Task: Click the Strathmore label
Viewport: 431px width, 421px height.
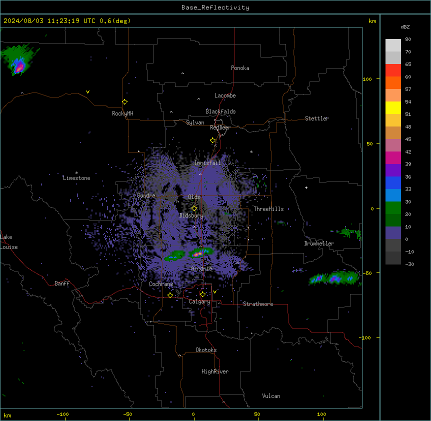Action: 258,304
